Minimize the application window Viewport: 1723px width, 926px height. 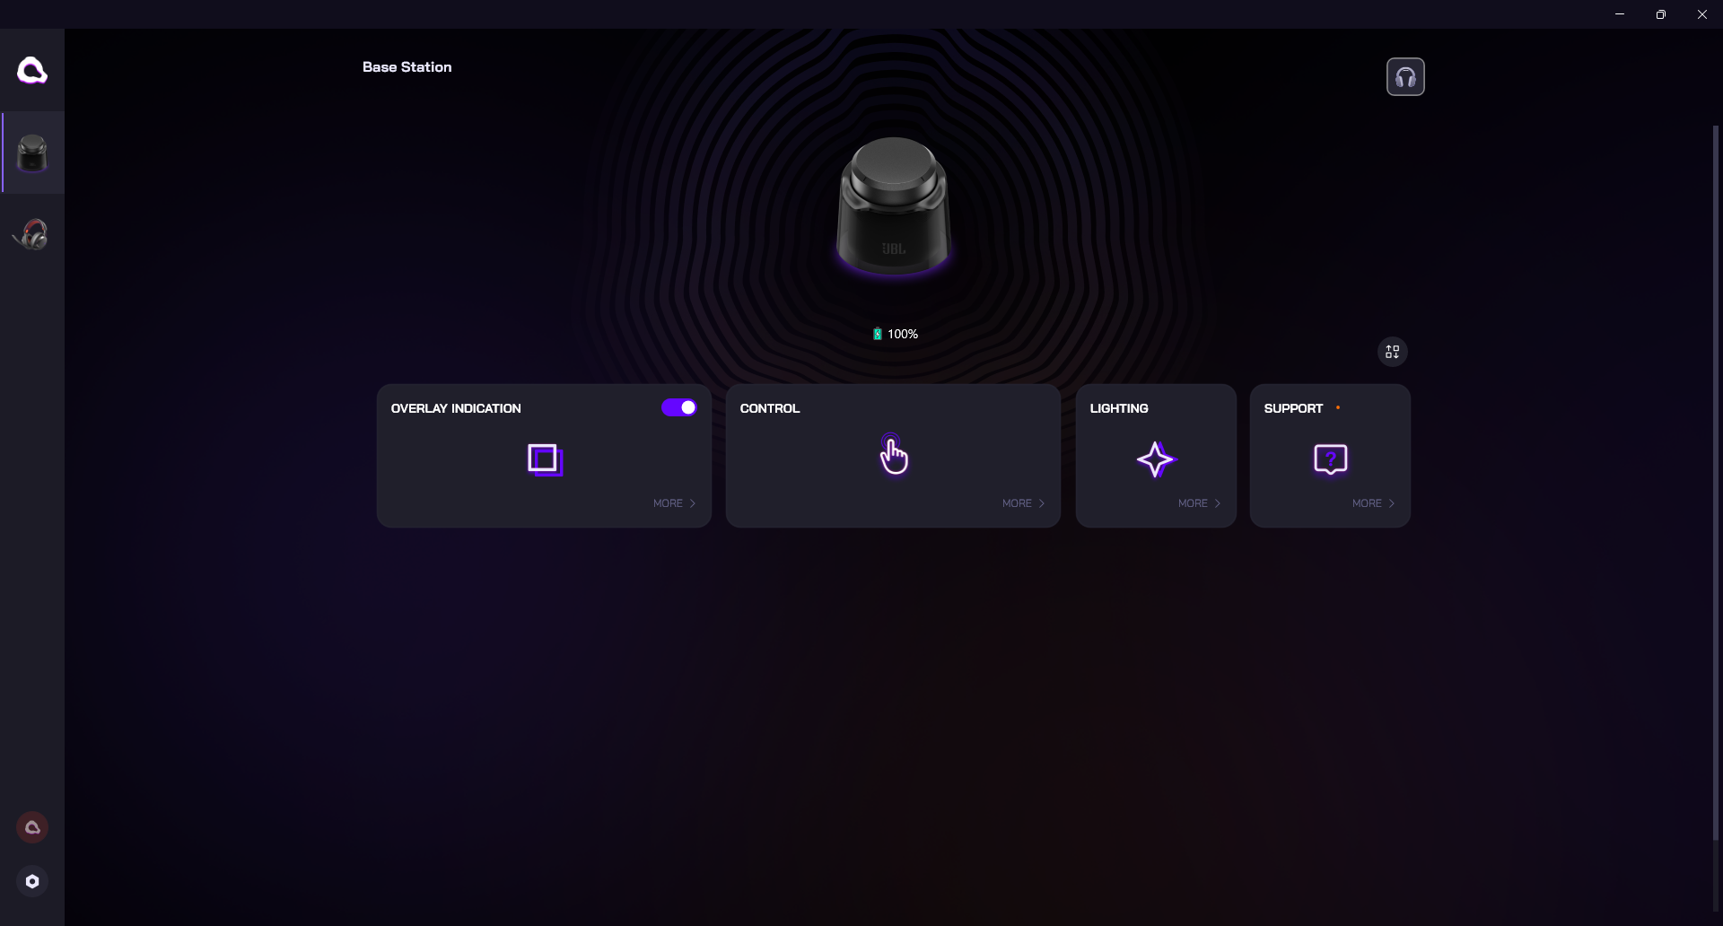[x=1620, y=14]
